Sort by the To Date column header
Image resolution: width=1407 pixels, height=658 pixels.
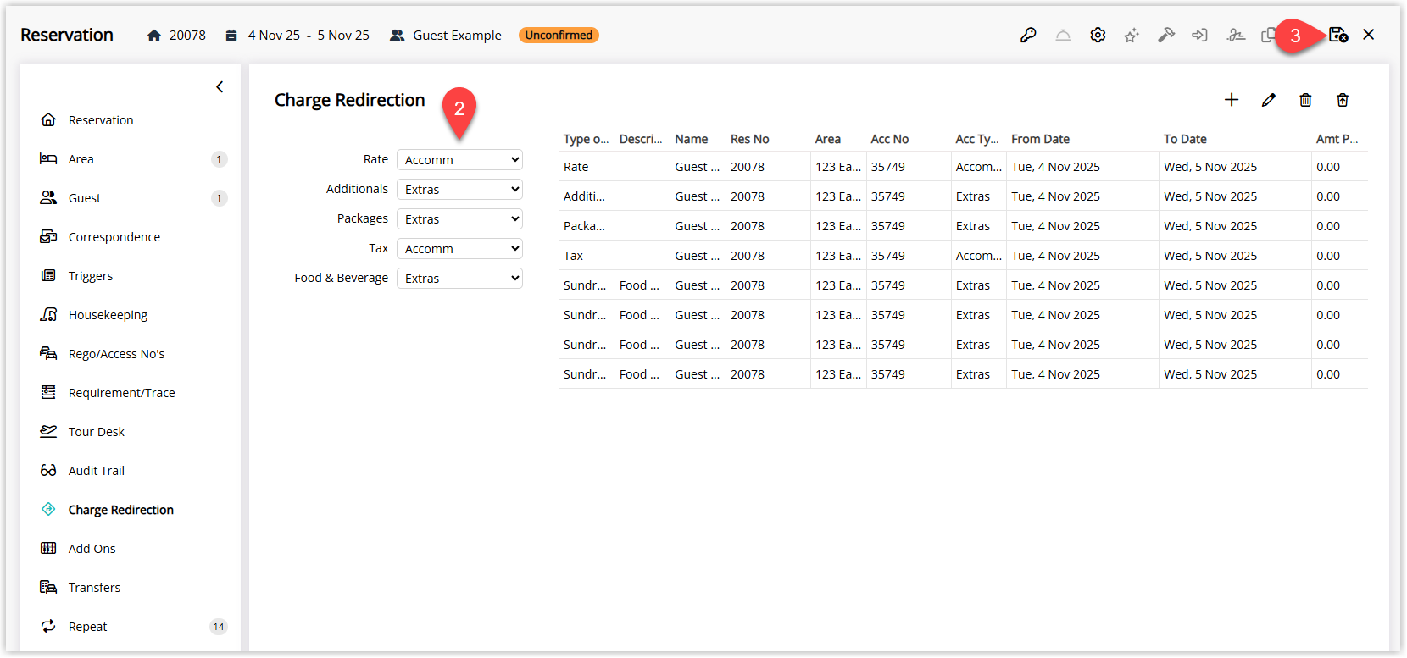(x=1185, y=139)
